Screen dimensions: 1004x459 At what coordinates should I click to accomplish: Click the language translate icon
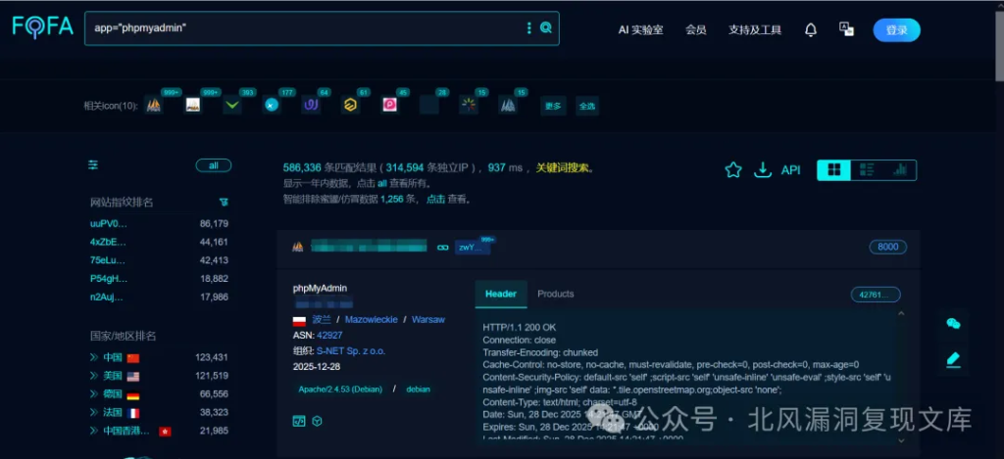[846, 30]
